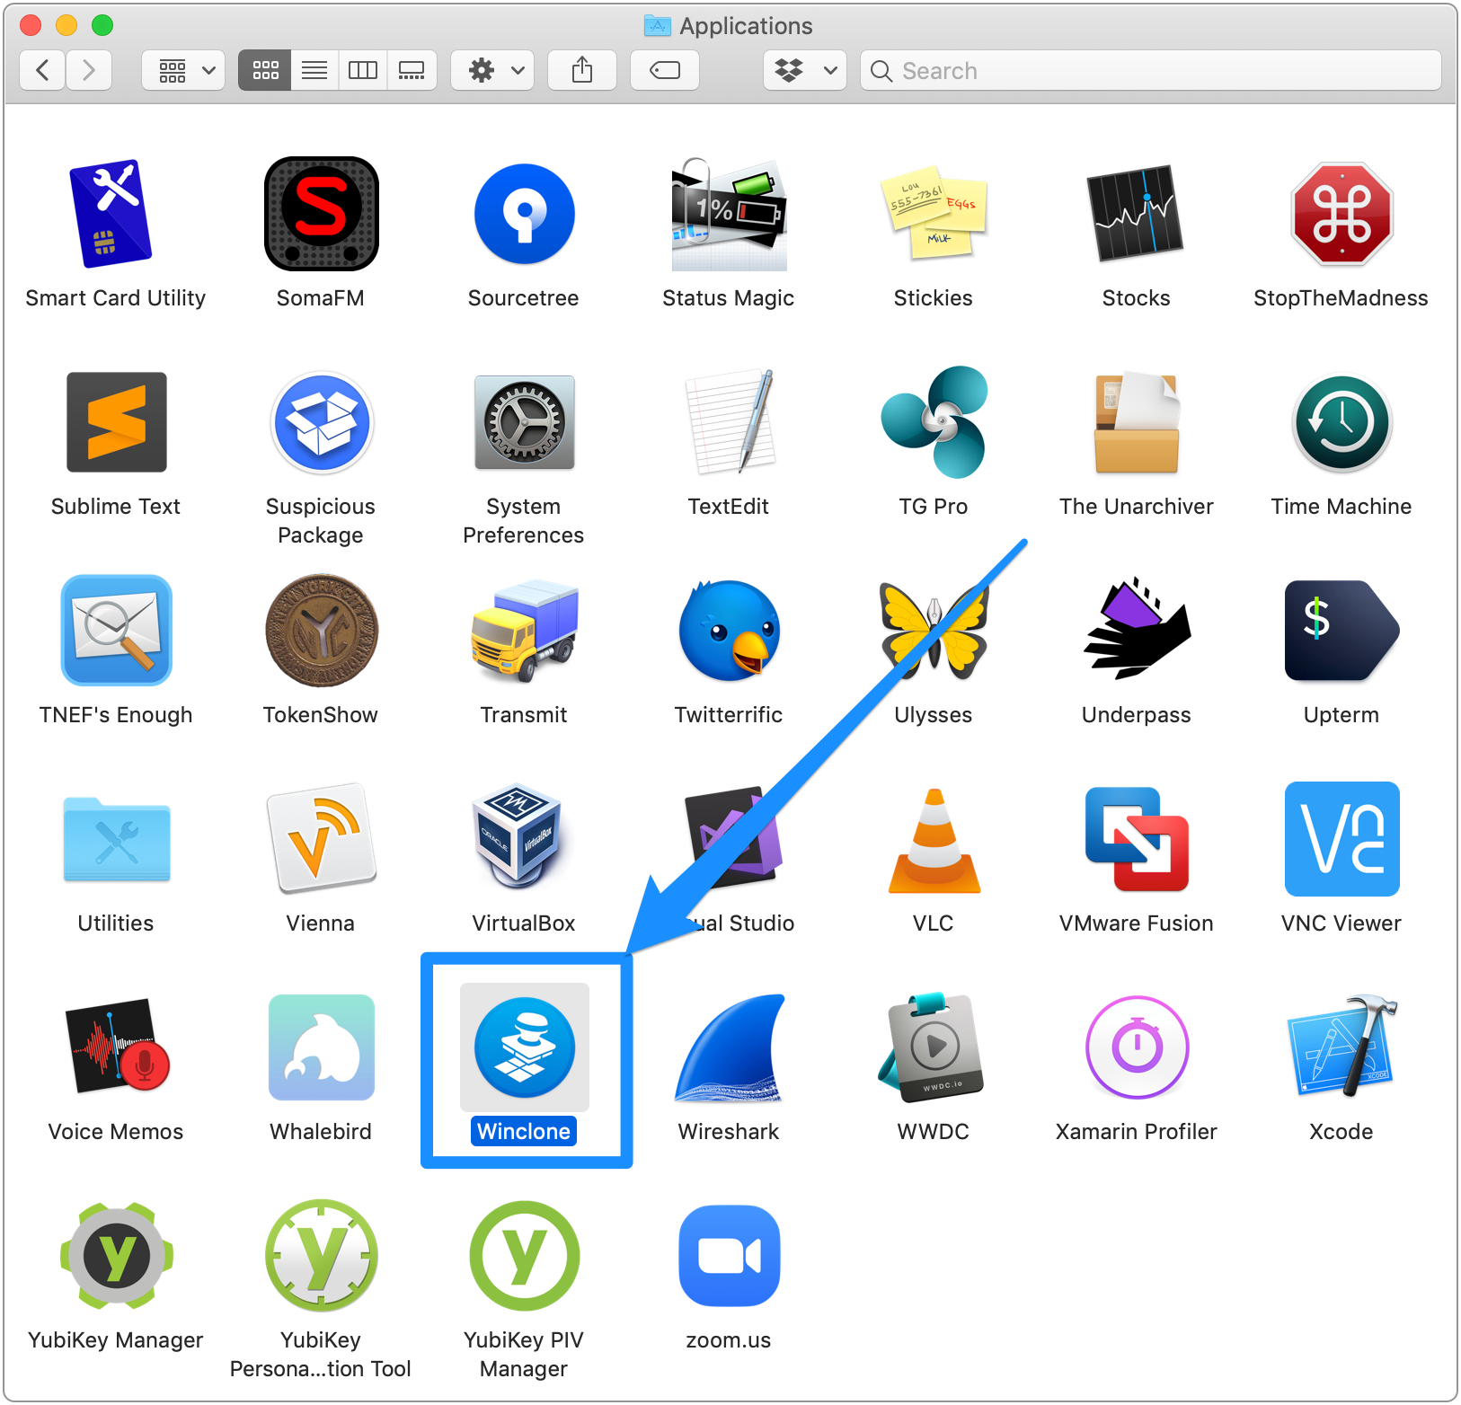Click the Time Machine icon

1341,422
